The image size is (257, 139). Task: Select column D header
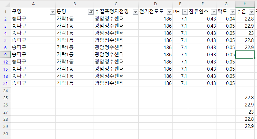155,4
